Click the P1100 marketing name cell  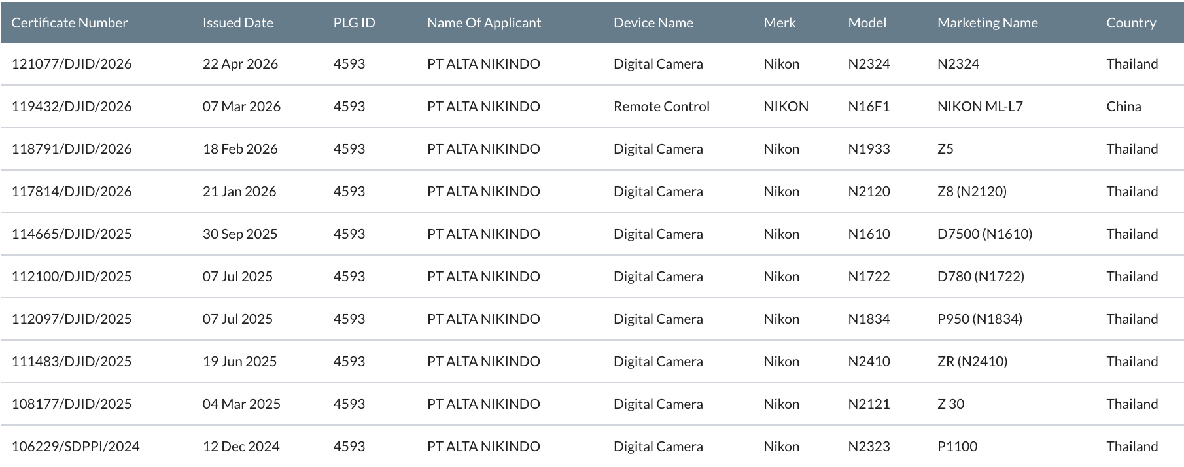click(957, 447)
